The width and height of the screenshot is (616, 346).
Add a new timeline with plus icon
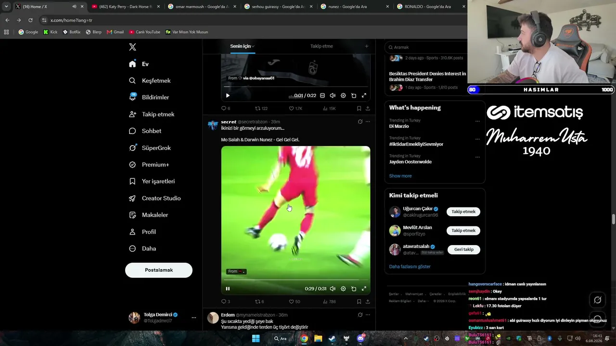(x=367, y=46)
